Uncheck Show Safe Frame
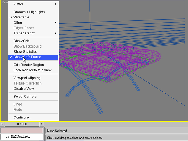Viewport: 188px width, 141px height. pos(33,57)
